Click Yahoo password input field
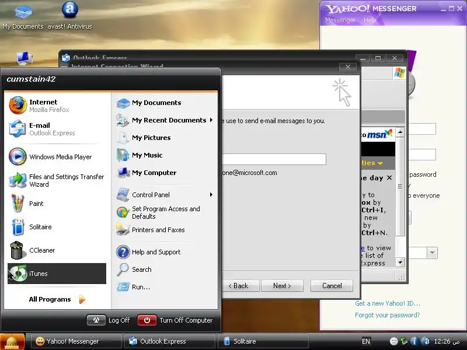 [x=422, y=155]
